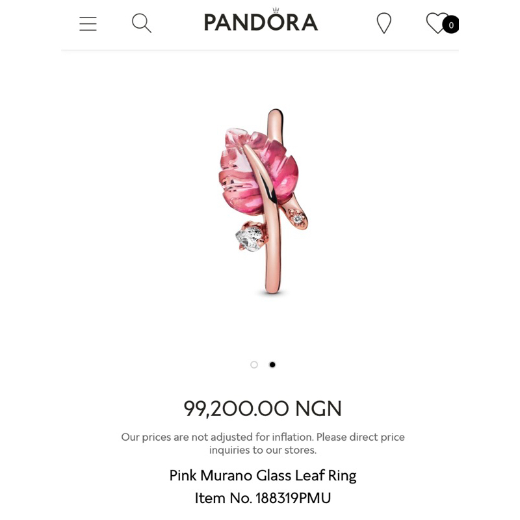Click the small pavé stones on the right branch
520x520 pixels.
[297, 218]
